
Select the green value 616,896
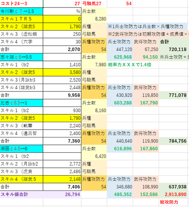coord(120,149)
